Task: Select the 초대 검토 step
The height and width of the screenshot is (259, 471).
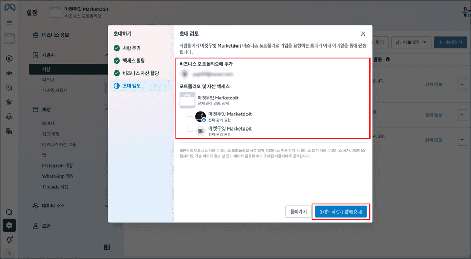Action: 141,86
